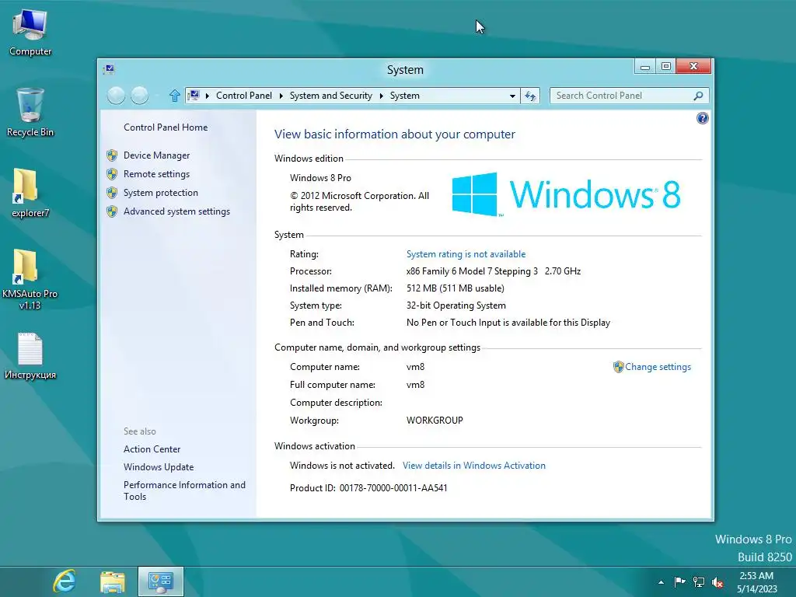Click the Product ID 00178-70000-00011-AA541 text

(x=368, y=488)
